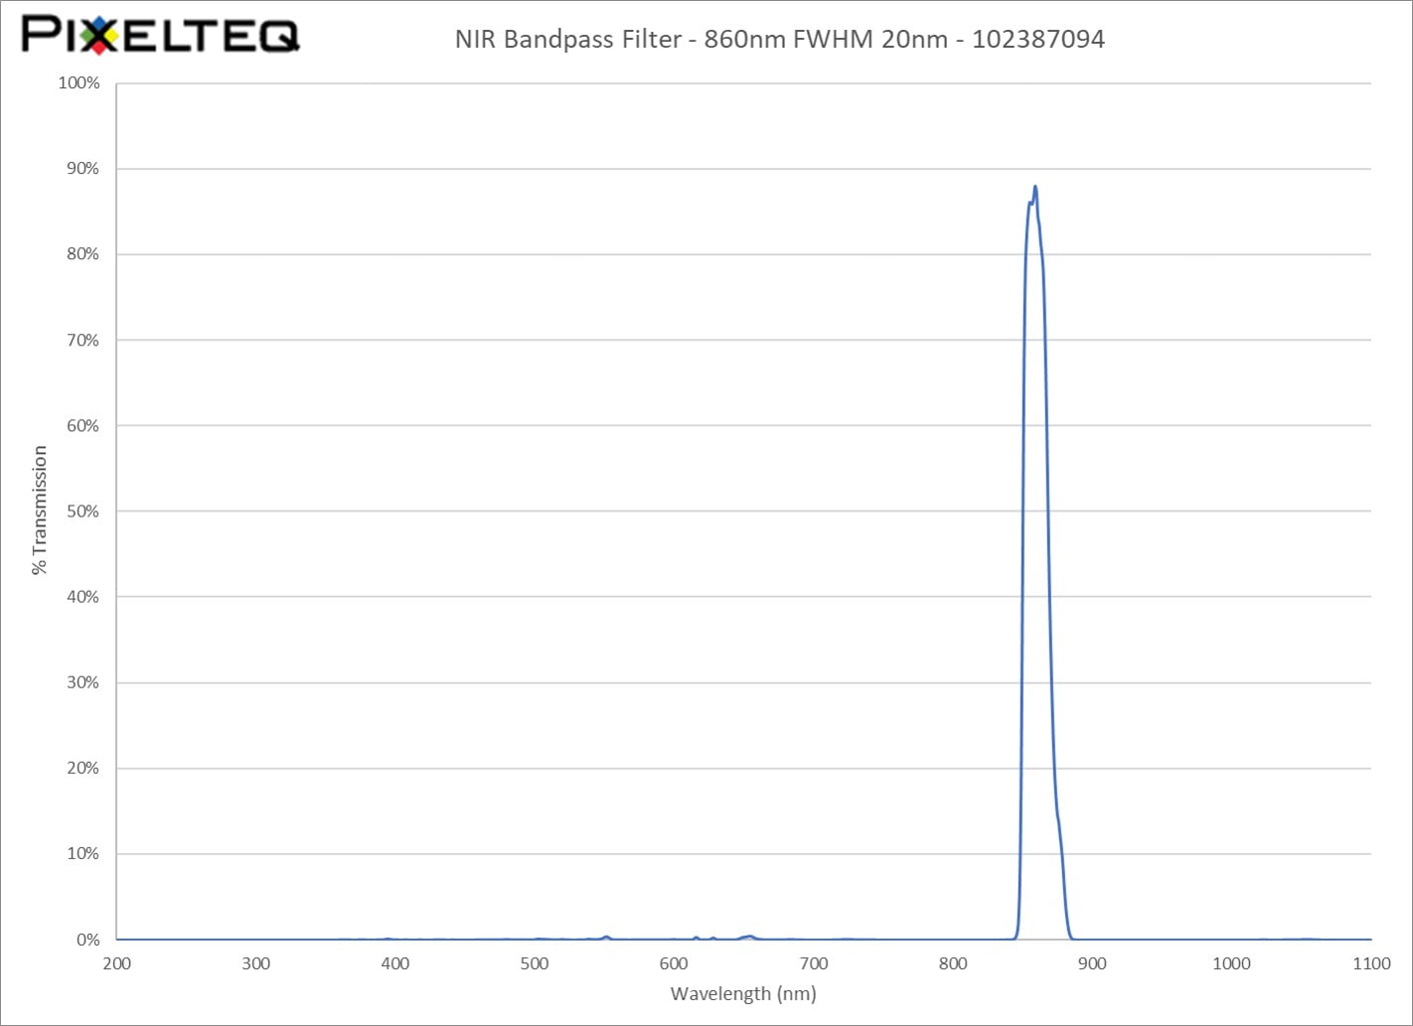
Task: Click the small curve bump near 650 nm
Action: click(x=749, y=936)
